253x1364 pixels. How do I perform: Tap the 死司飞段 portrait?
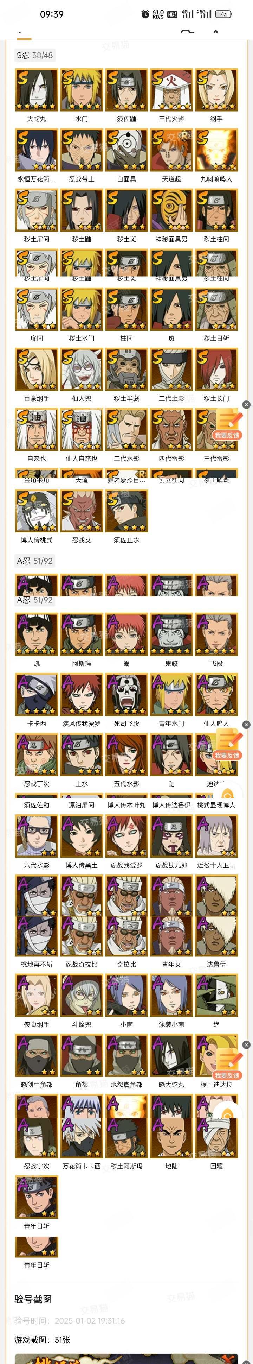[126, 694]
